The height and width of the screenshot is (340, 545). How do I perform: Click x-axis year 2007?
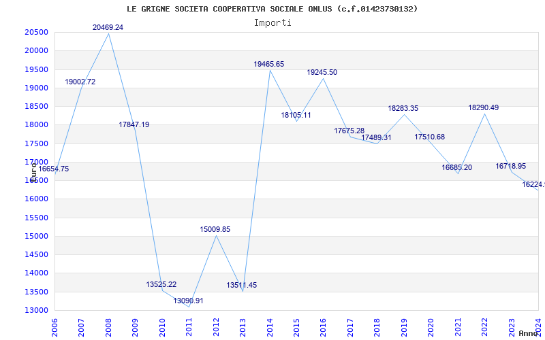81,328
